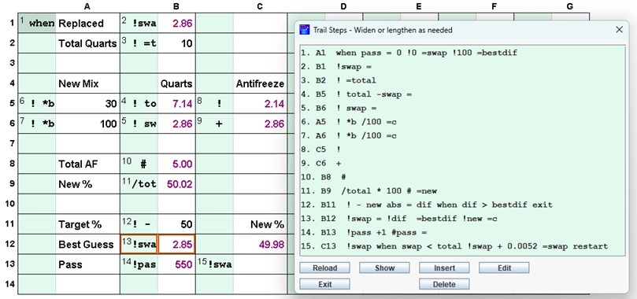Click the Pass count cell 550
Viewport: 637px width, 299px height.
176,264
